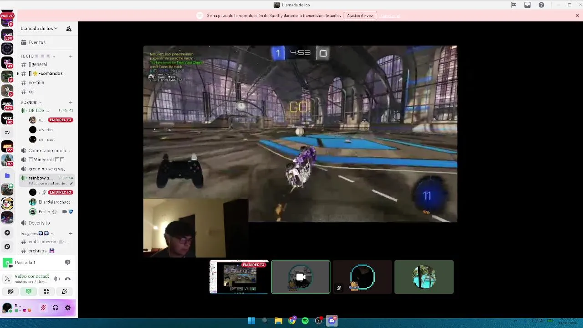Open the panda avatar server
Image resolution: width=583 pixels, height=328 pixels.
click(x=7, y=204)
